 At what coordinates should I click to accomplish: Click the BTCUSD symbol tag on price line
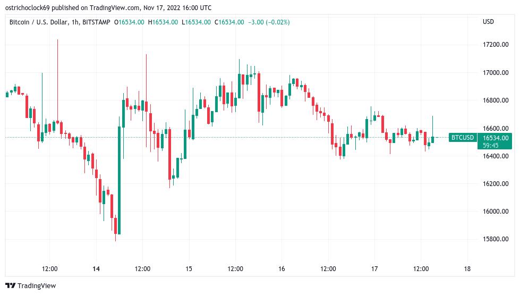pos(462,138)
